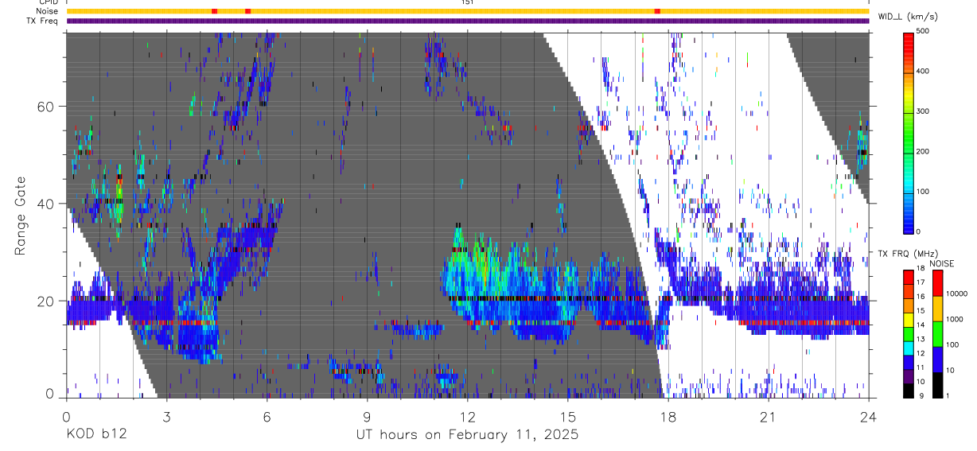The height and width of the screenshot is (451, 977).
Task: Click the NOISE legend color bar
Action: [937, 334]
